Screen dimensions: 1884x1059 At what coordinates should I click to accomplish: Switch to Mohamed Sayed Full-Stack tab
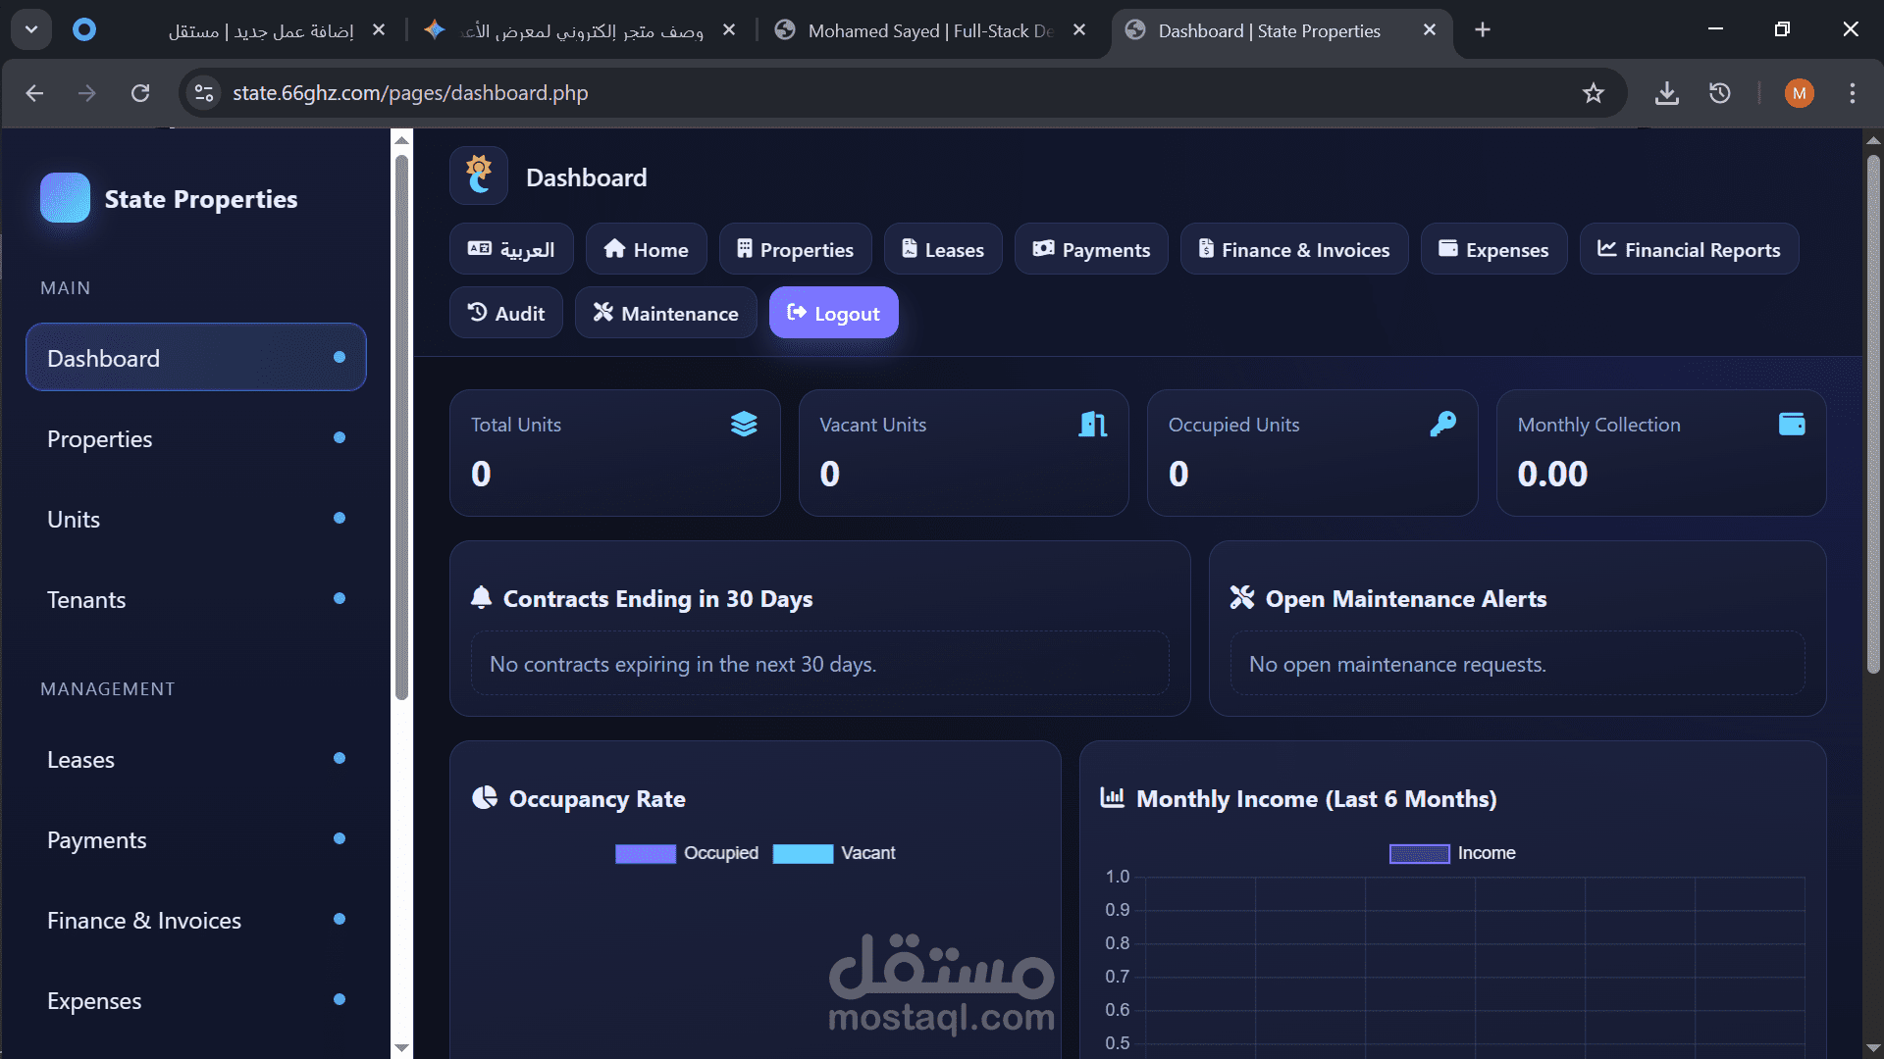(927, 30)
